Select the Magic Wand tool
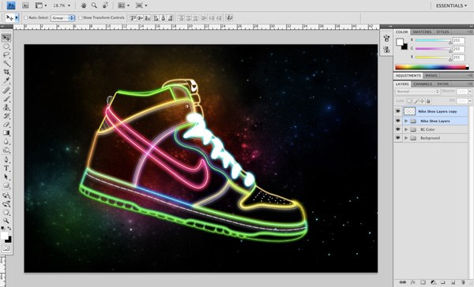 coord(6,64)
